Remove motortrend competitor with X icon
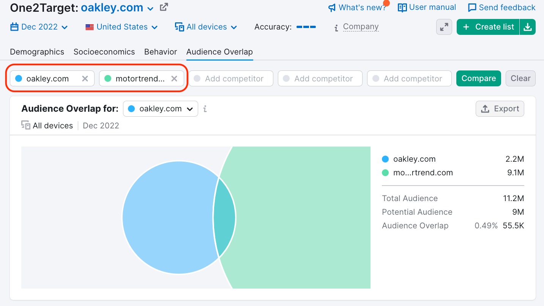Viewport: 544px width, 306px height. coord(174,78)
